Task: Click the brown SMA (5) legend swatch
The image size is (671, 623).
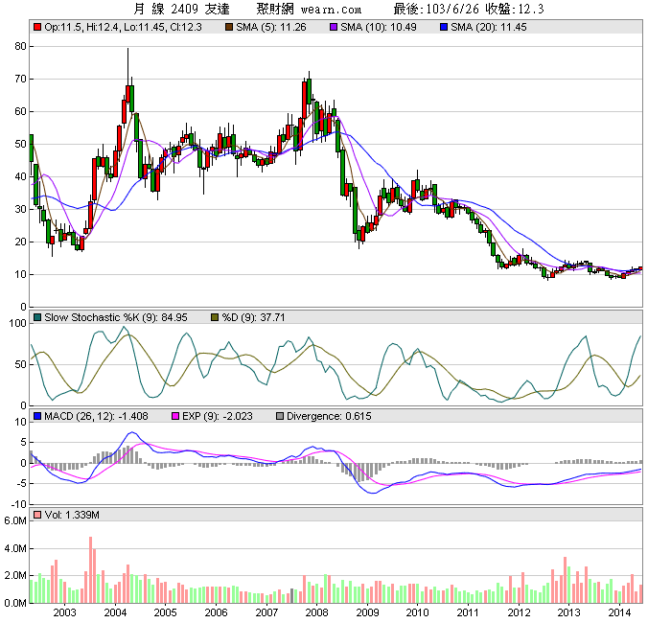Action: click(229, 27)
